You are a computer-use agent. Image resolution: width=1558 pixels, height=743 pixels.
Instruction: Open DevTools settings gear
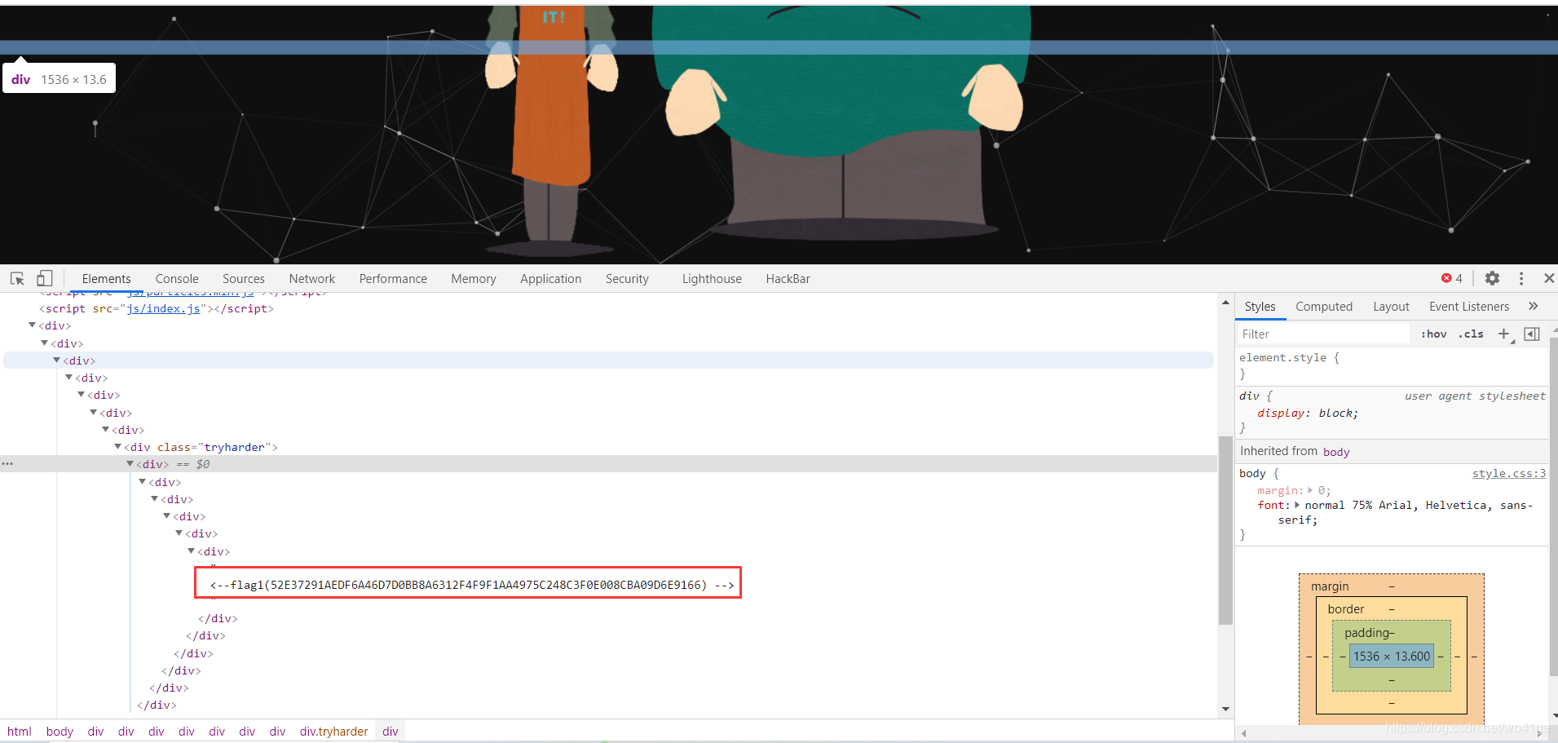(x=1492, y=279)
